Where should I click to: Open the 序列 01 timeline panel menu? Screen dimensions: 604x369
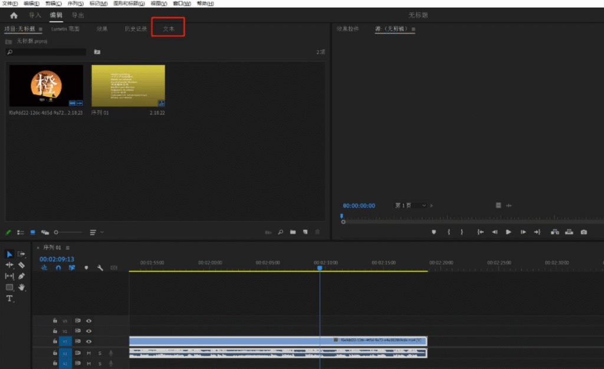tap(68, 248)
